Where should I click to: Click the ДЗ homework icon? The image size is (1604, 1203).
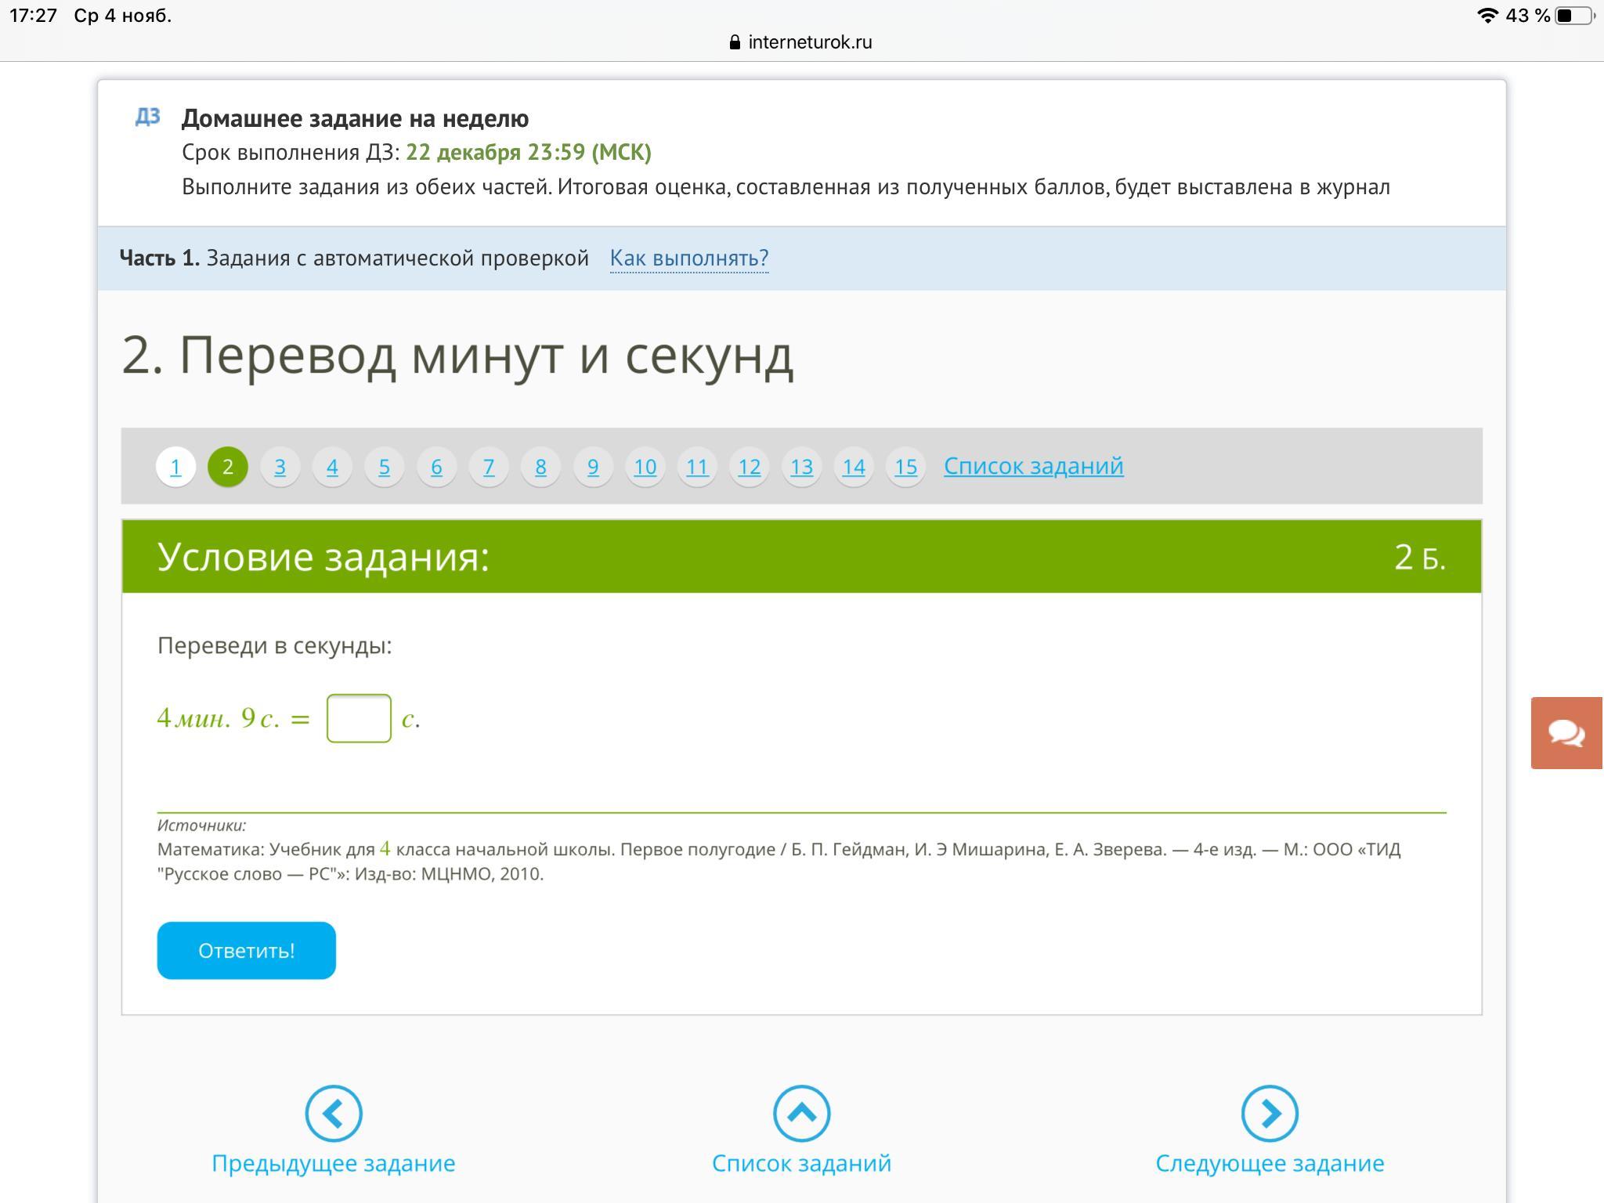[147, 117]
